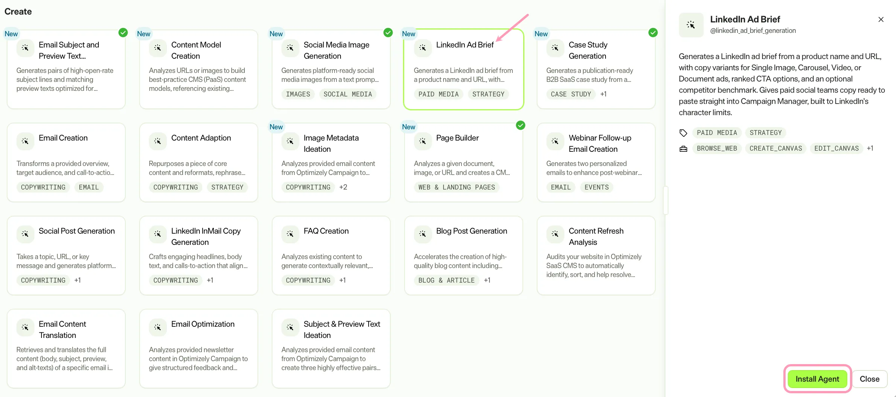
Task: Click the Social Media Image Generation agent icon
Action: (x=290, y=48)
